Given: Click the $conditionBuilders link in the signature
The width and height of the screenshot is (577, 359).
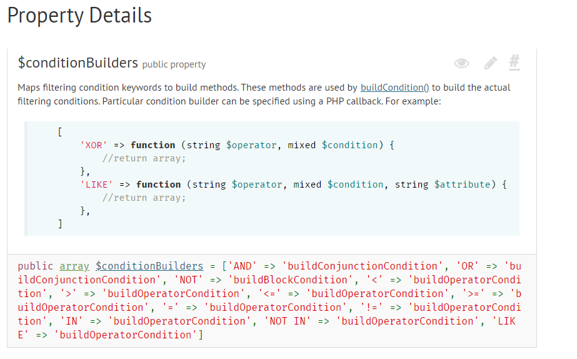Looking at the screenshot, I should (x=149, y=266).
